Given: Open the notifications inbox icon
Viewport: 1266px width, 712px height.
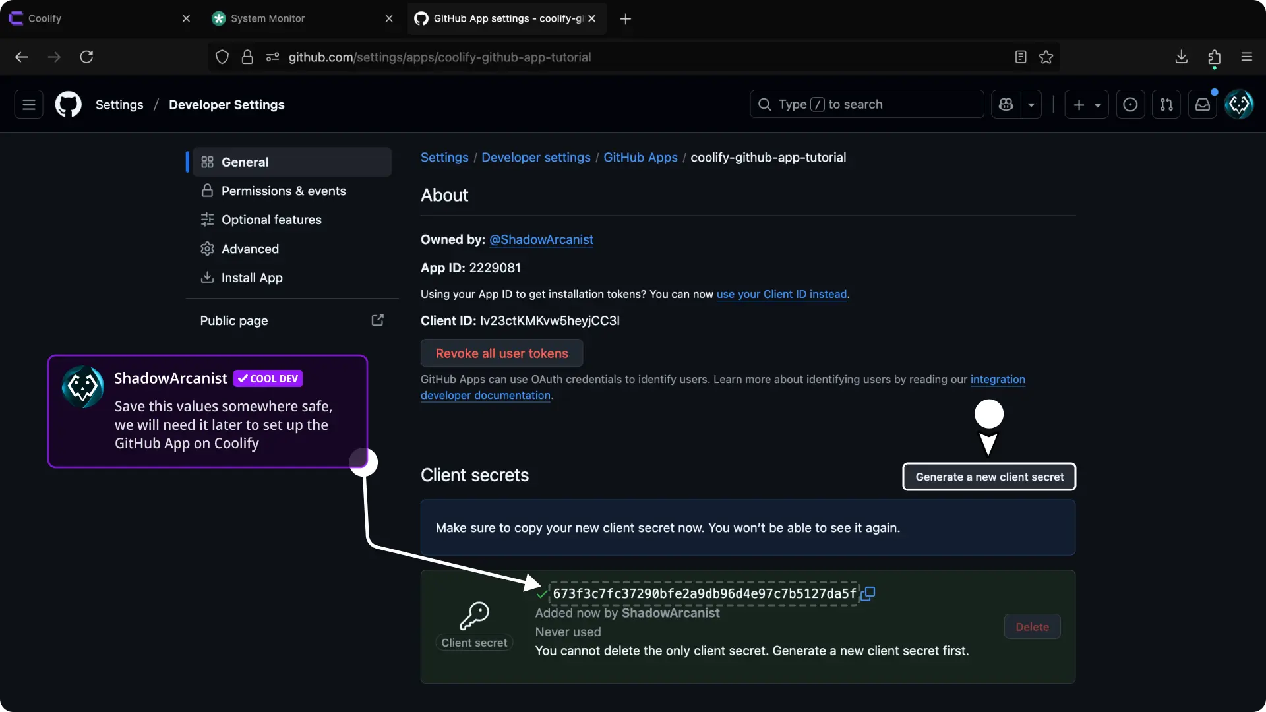Looking at the screenshot, I should point(1203,104).
